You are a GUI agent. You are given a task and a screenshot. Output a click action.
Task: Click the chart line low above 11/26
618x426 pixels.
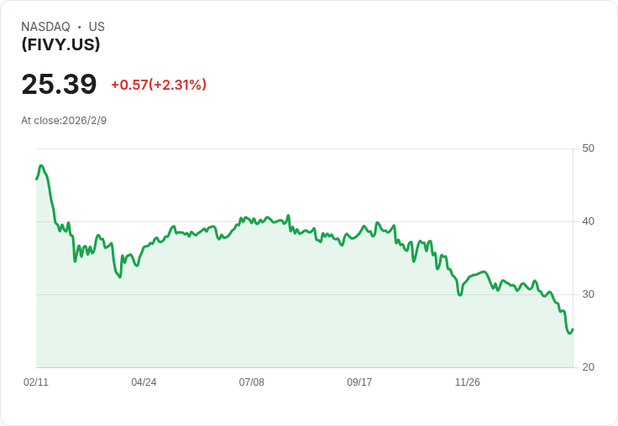click(x=459, y=295)
